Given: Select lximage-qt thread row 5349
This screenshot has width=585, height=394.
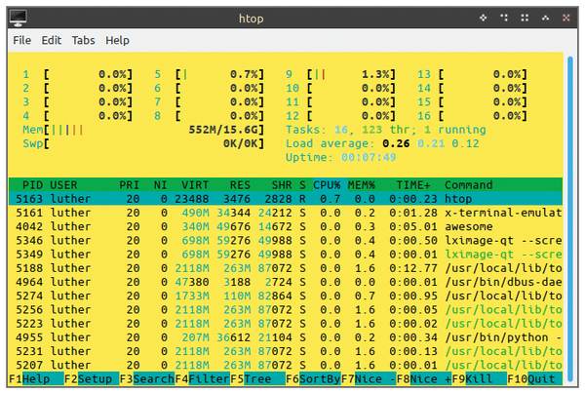Looking at the screenshot, I should (286, 254).
